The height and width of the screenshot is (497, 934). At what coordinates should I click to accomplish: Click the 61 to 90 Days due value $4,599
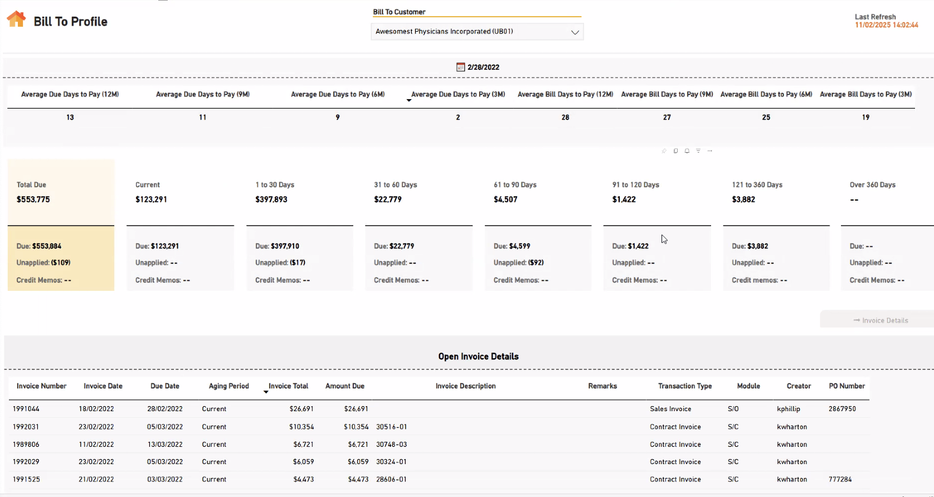tap(520, 246)
